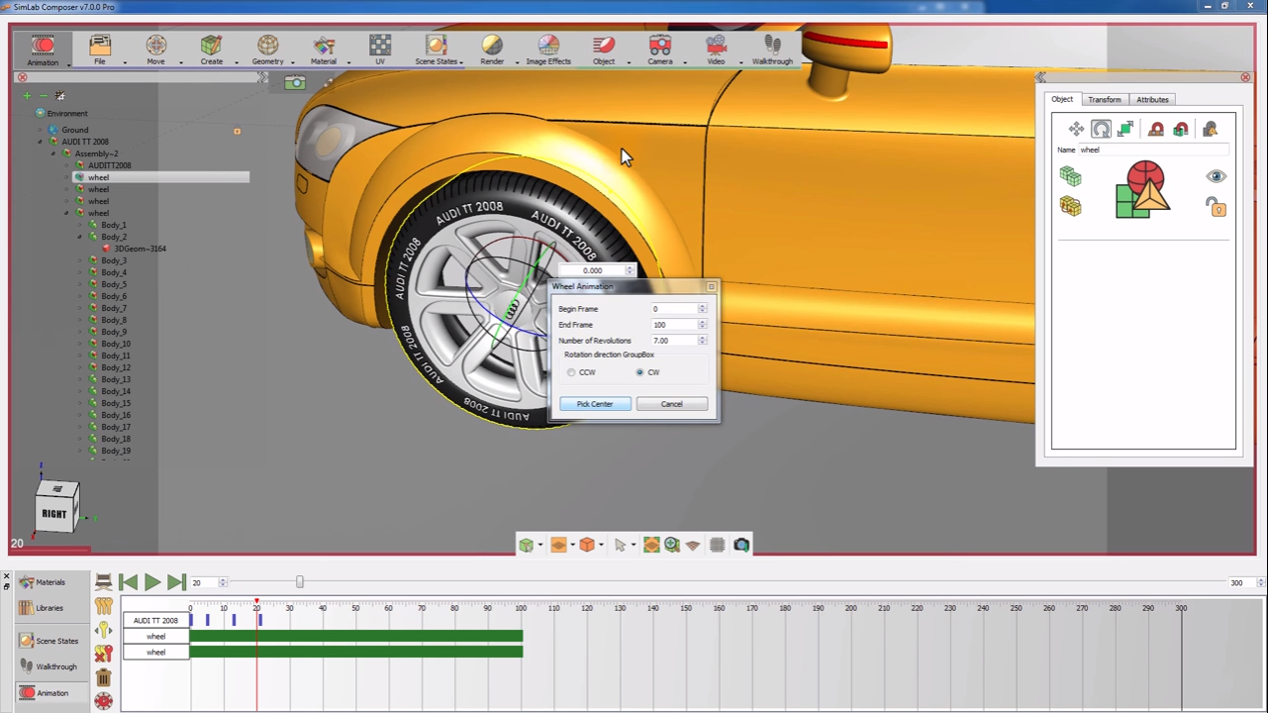Select the Ground item in scene tree
Screen dimensions: 1268x713
[74, 130]
